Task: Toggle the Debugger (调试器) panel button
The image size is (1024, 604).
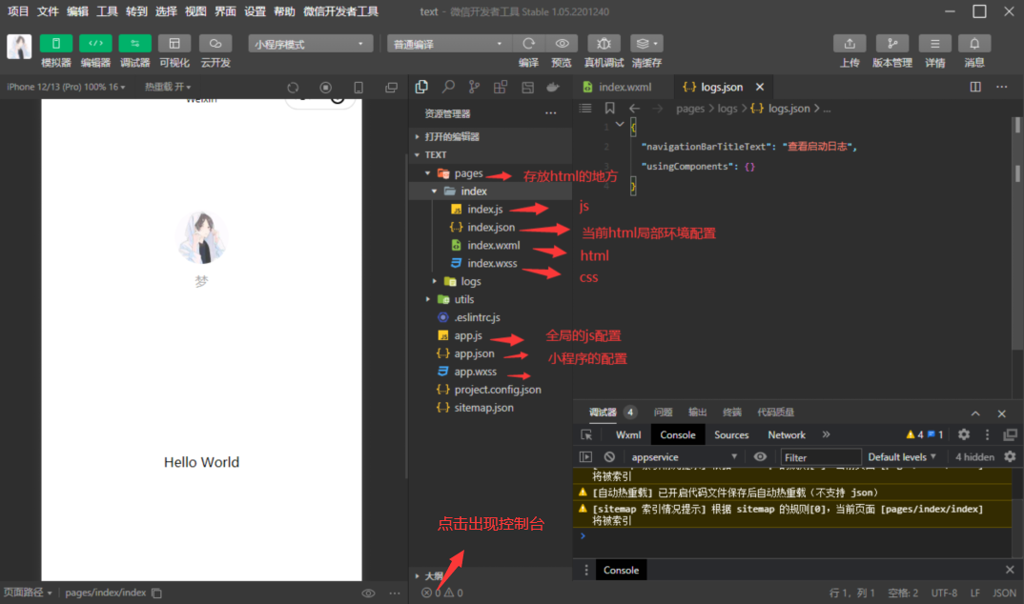Action: click(134, 44)
